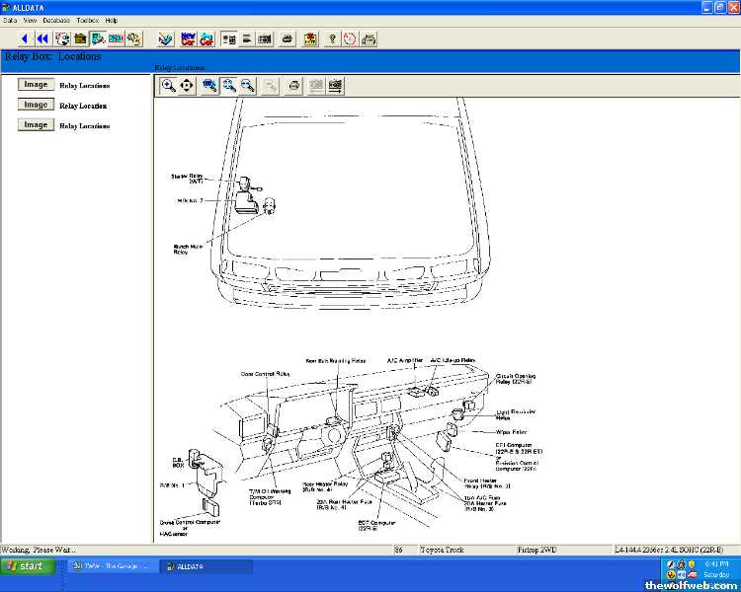
Task: Click the lightbulb help icon in toolbar
Action: pyautogui.click(x=332, y=38)
